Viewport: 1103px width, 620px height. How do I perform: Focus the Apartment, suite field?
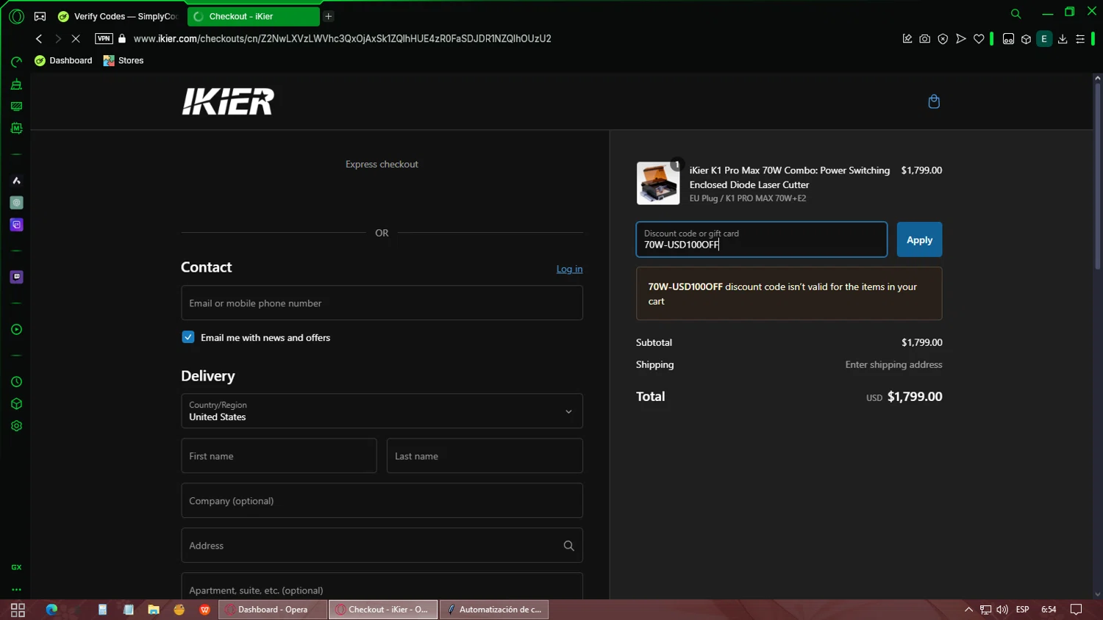pos(382,586)
